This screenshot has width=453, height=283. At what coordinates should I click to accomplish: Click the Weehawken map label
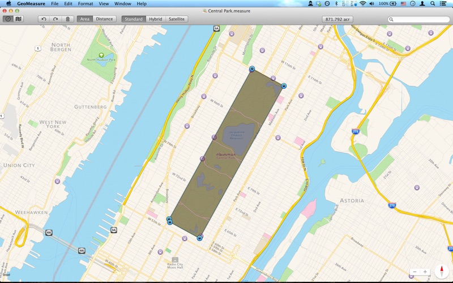pyautogui.click(x=31, y=212)
